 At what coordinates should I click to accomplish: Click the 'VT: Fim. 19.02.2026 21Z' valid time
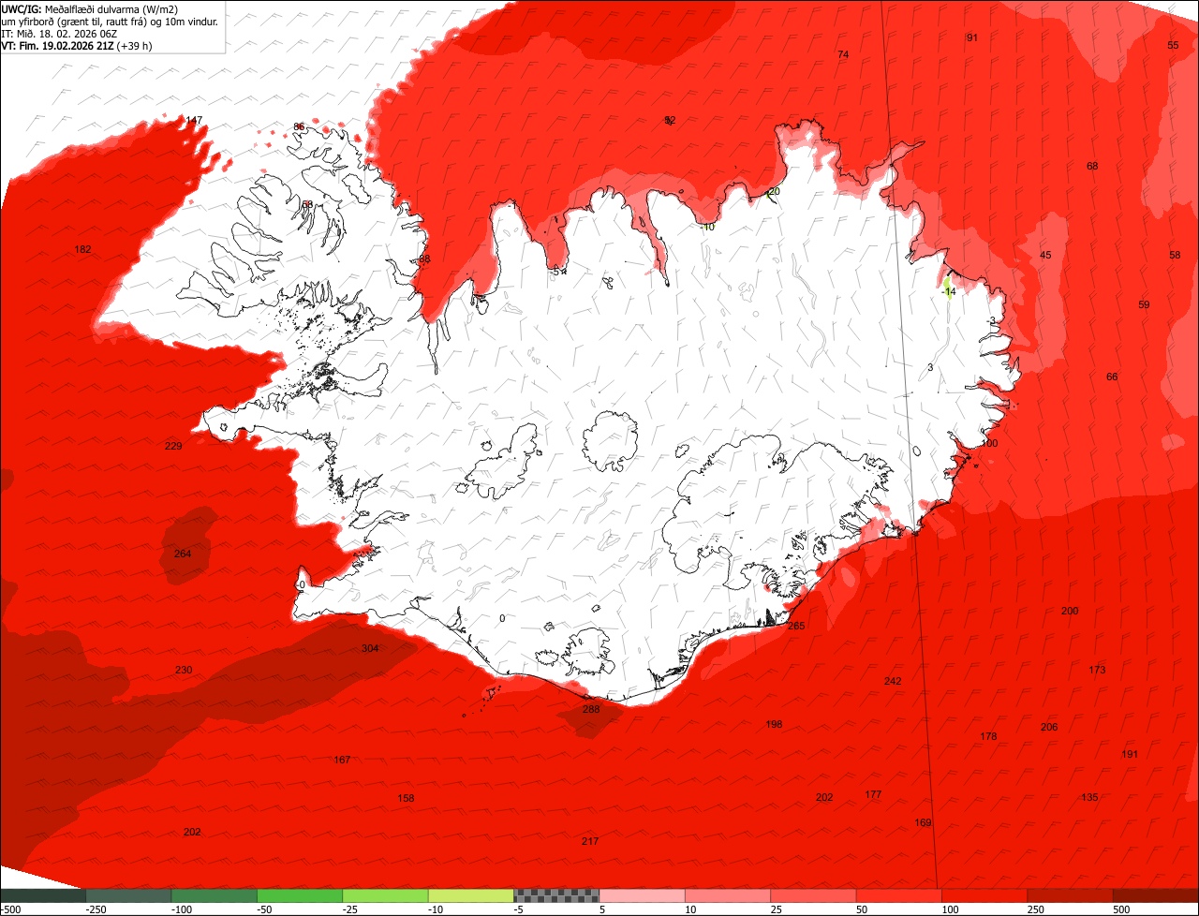tap(57, 45)
